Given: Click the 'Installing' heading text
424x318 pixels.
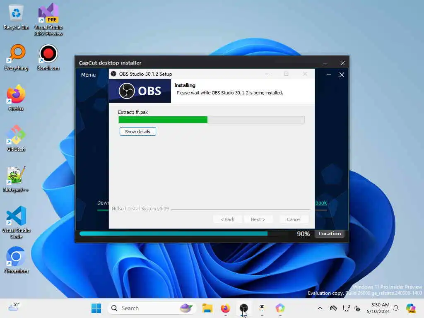Looking at the screenshot, I should [185, 85].
